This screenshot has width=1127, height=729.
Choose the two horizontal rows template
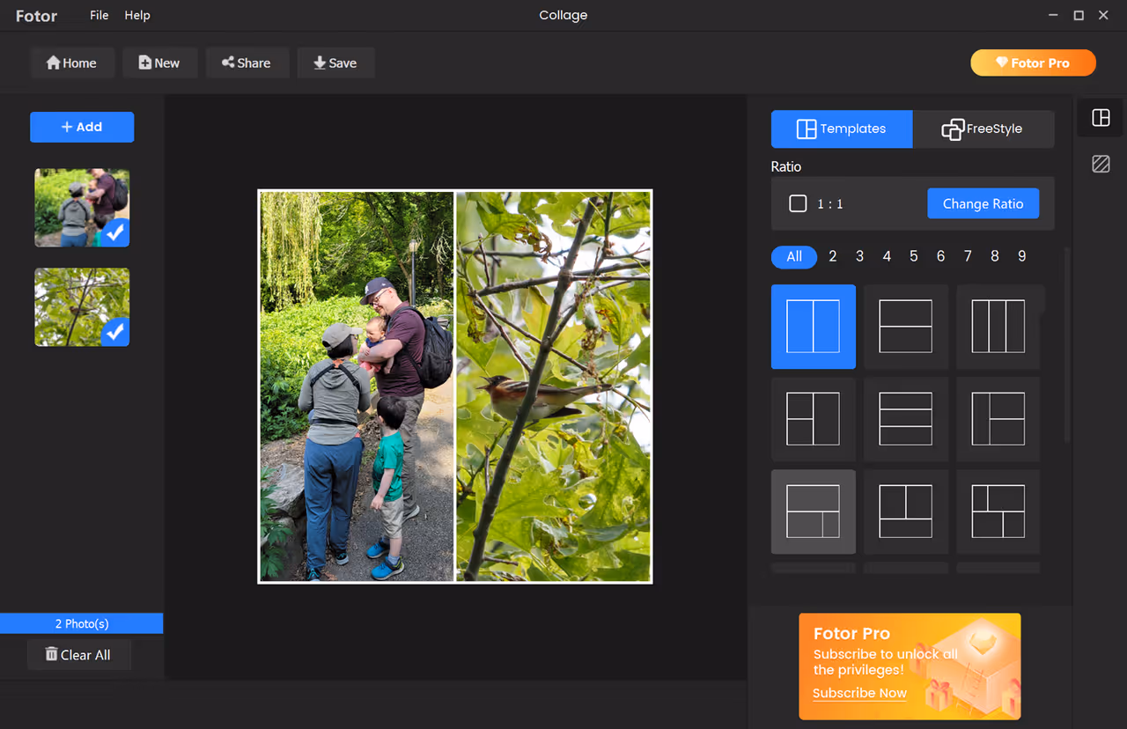tap(905, 327)
